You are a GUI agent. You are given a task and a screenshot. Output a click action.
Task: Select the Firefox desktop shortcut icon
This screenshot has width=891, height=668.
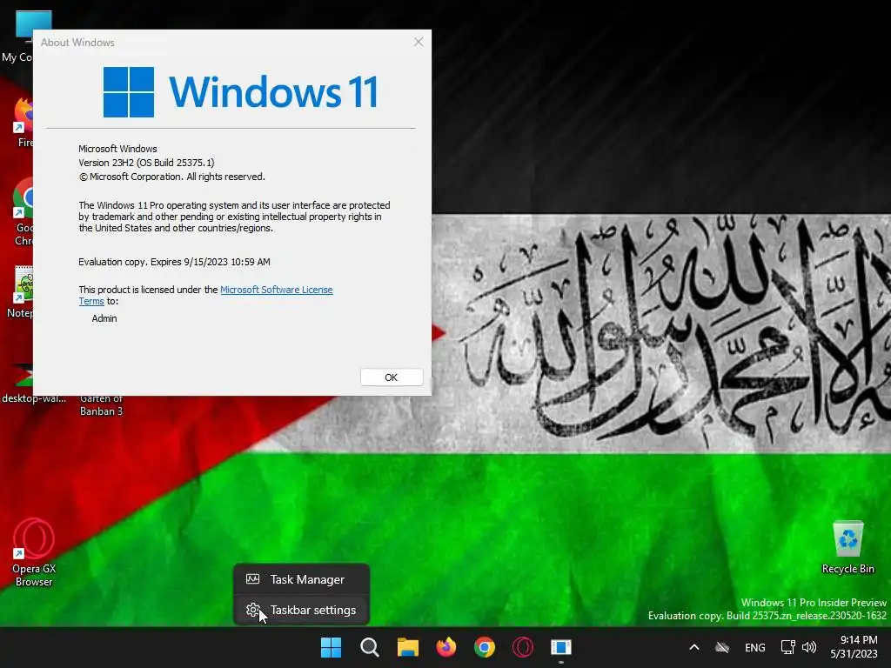(23, 122)
